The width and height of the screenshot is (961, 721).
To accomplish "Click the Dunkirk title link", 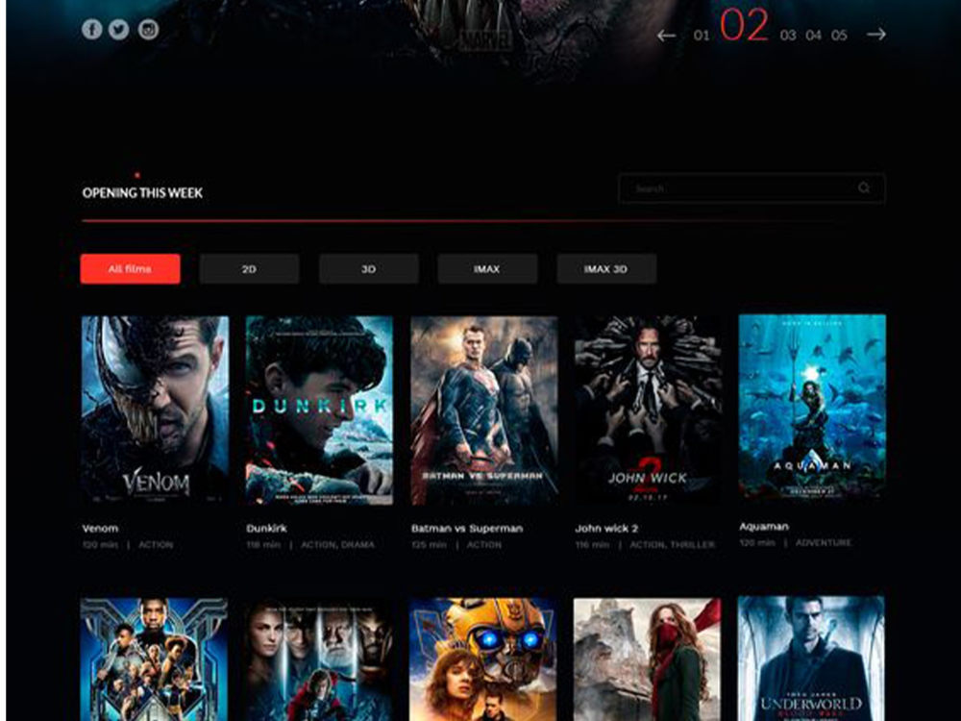I will pyautogui.click(x=266, y=529).
